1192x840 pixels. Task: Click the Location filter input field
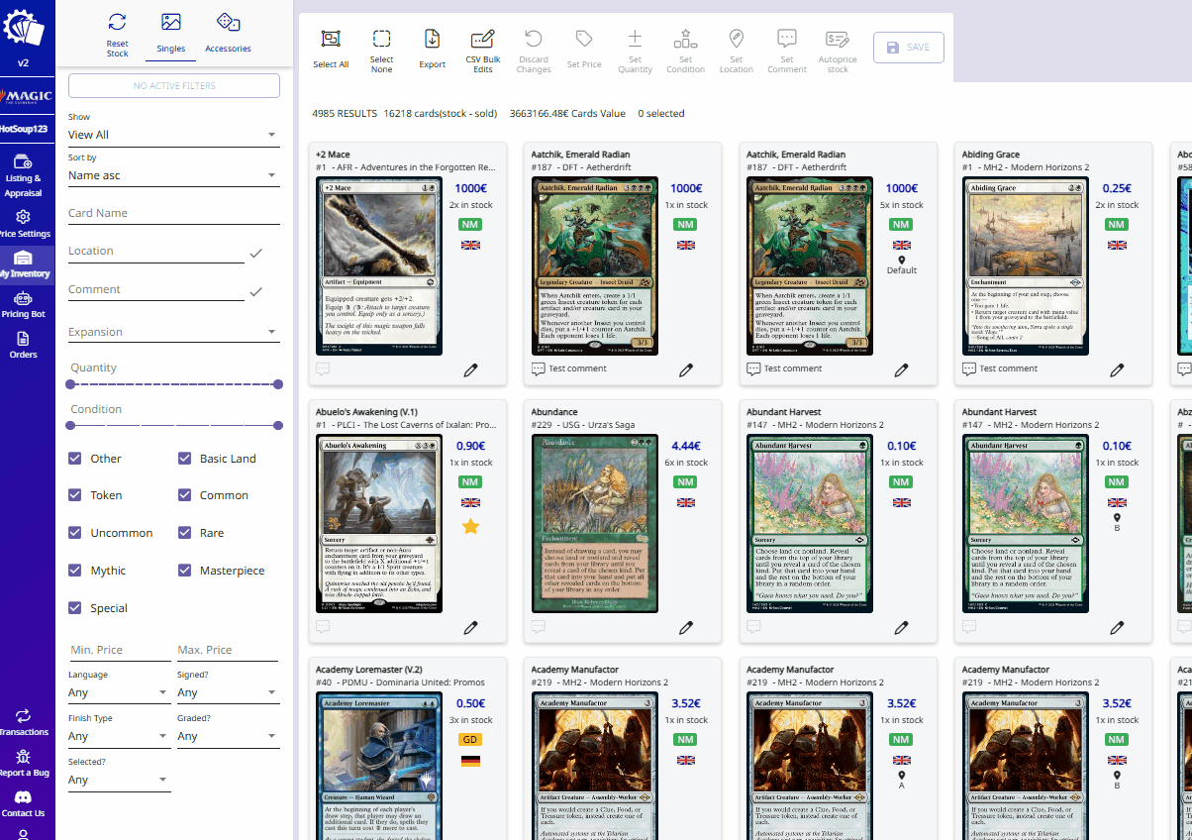[155, 252]
